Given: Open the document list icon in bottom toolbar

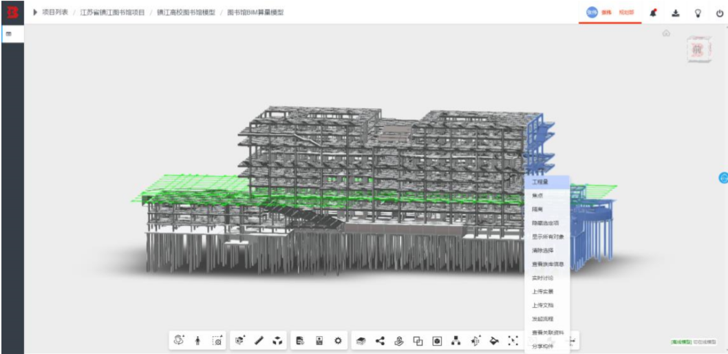Looking at the screenshot, I should pyautogui.click(x=301, y=341).
